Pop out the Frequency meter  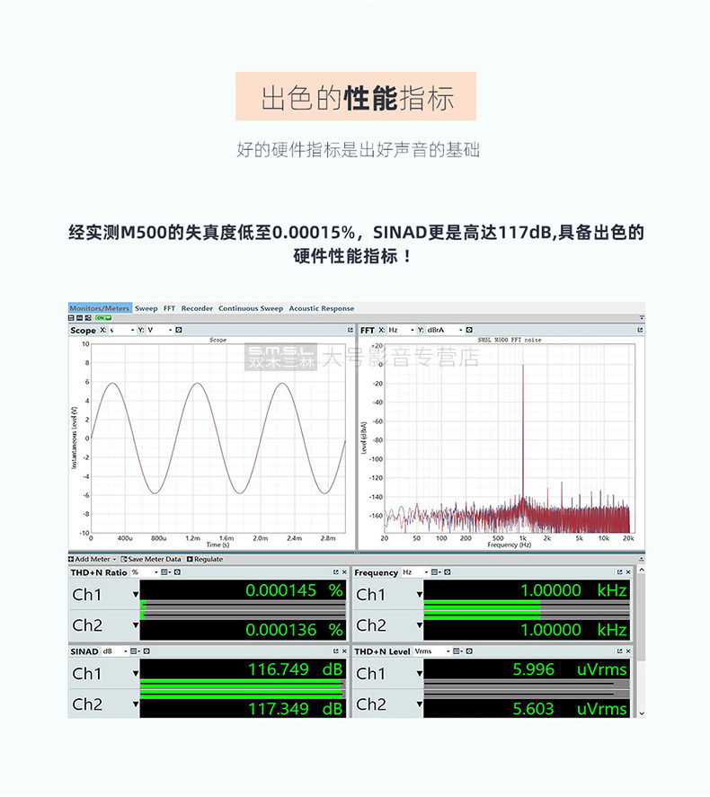pos(619,572)
